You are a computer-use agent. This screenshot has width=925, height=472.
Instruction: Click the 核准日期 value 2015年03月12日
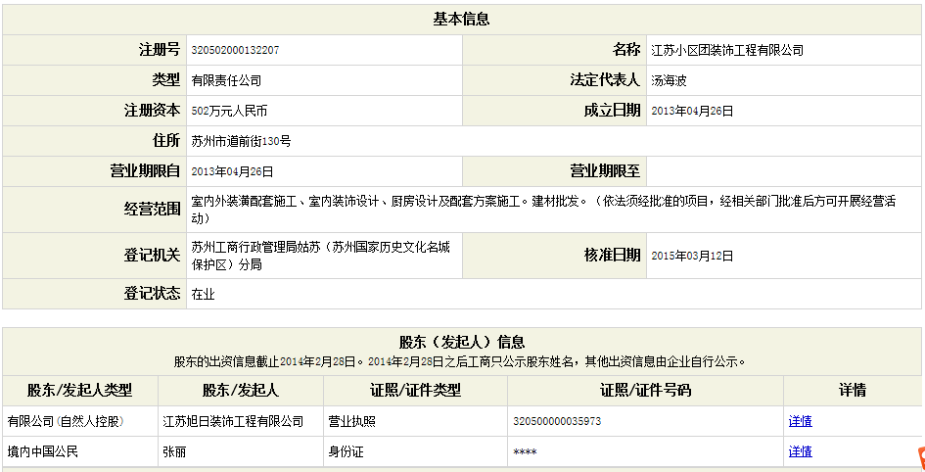click(691, 256)
